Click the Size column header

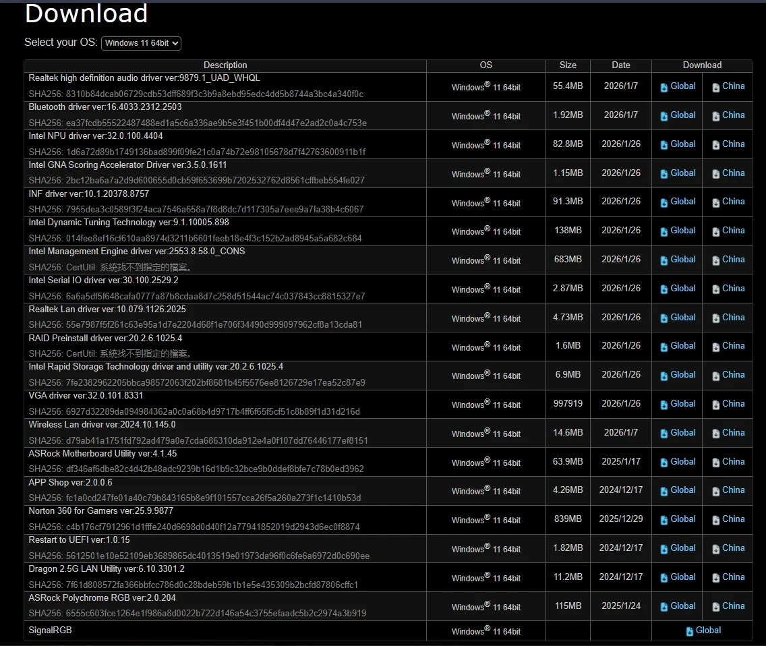pos(568,65)
